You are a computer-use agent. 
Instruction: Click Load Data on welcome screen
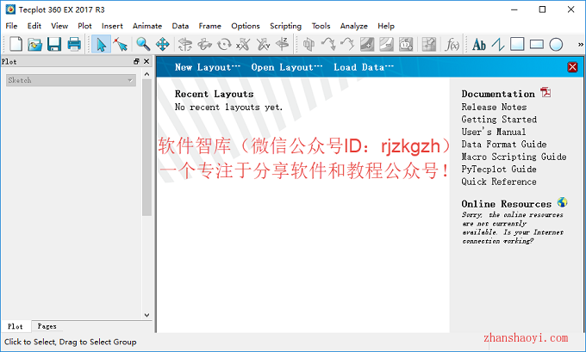point(364,67)
